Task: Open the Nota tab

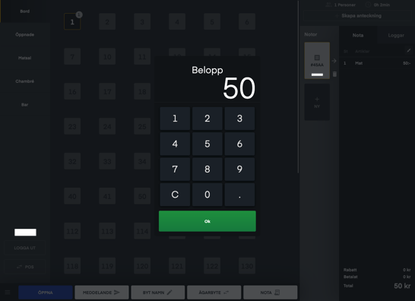Action: click(x=358, y=35)
